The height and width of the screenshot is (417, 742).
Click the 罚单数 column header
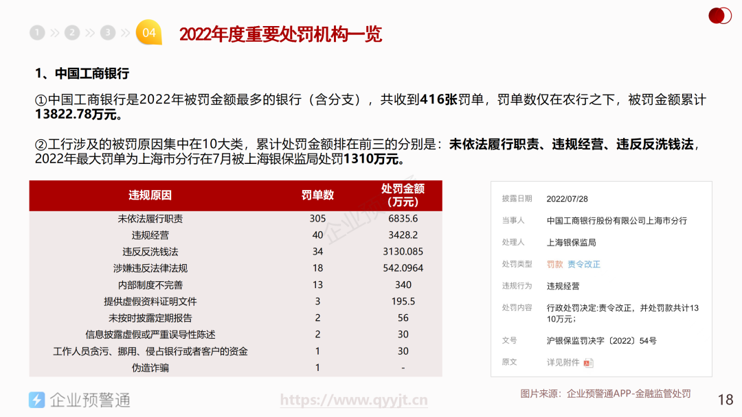click(x=317, y=195)
